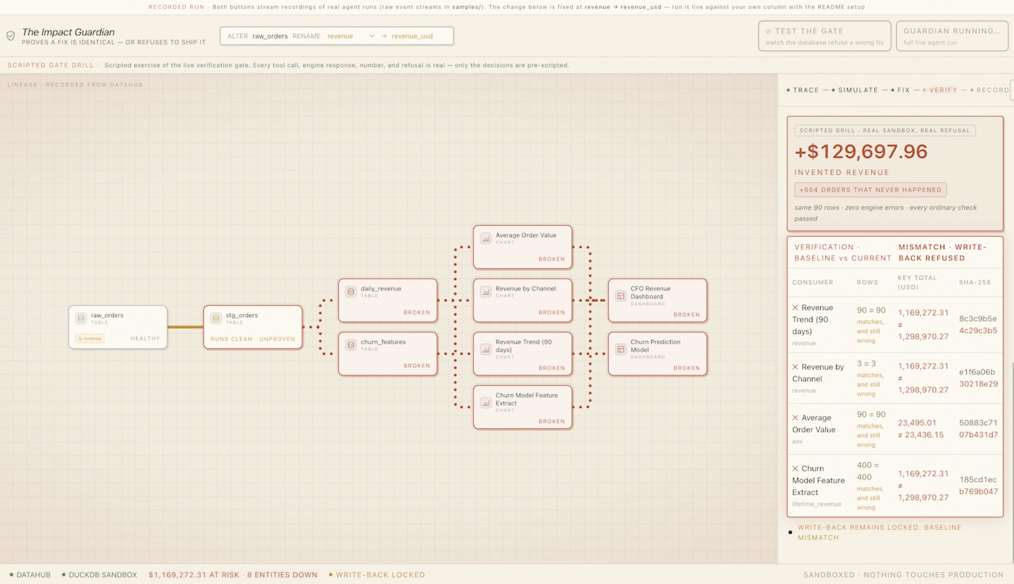Screen dimensions: 1014x584
Task: Select the Simulate step
Action: tap(855, 90)
